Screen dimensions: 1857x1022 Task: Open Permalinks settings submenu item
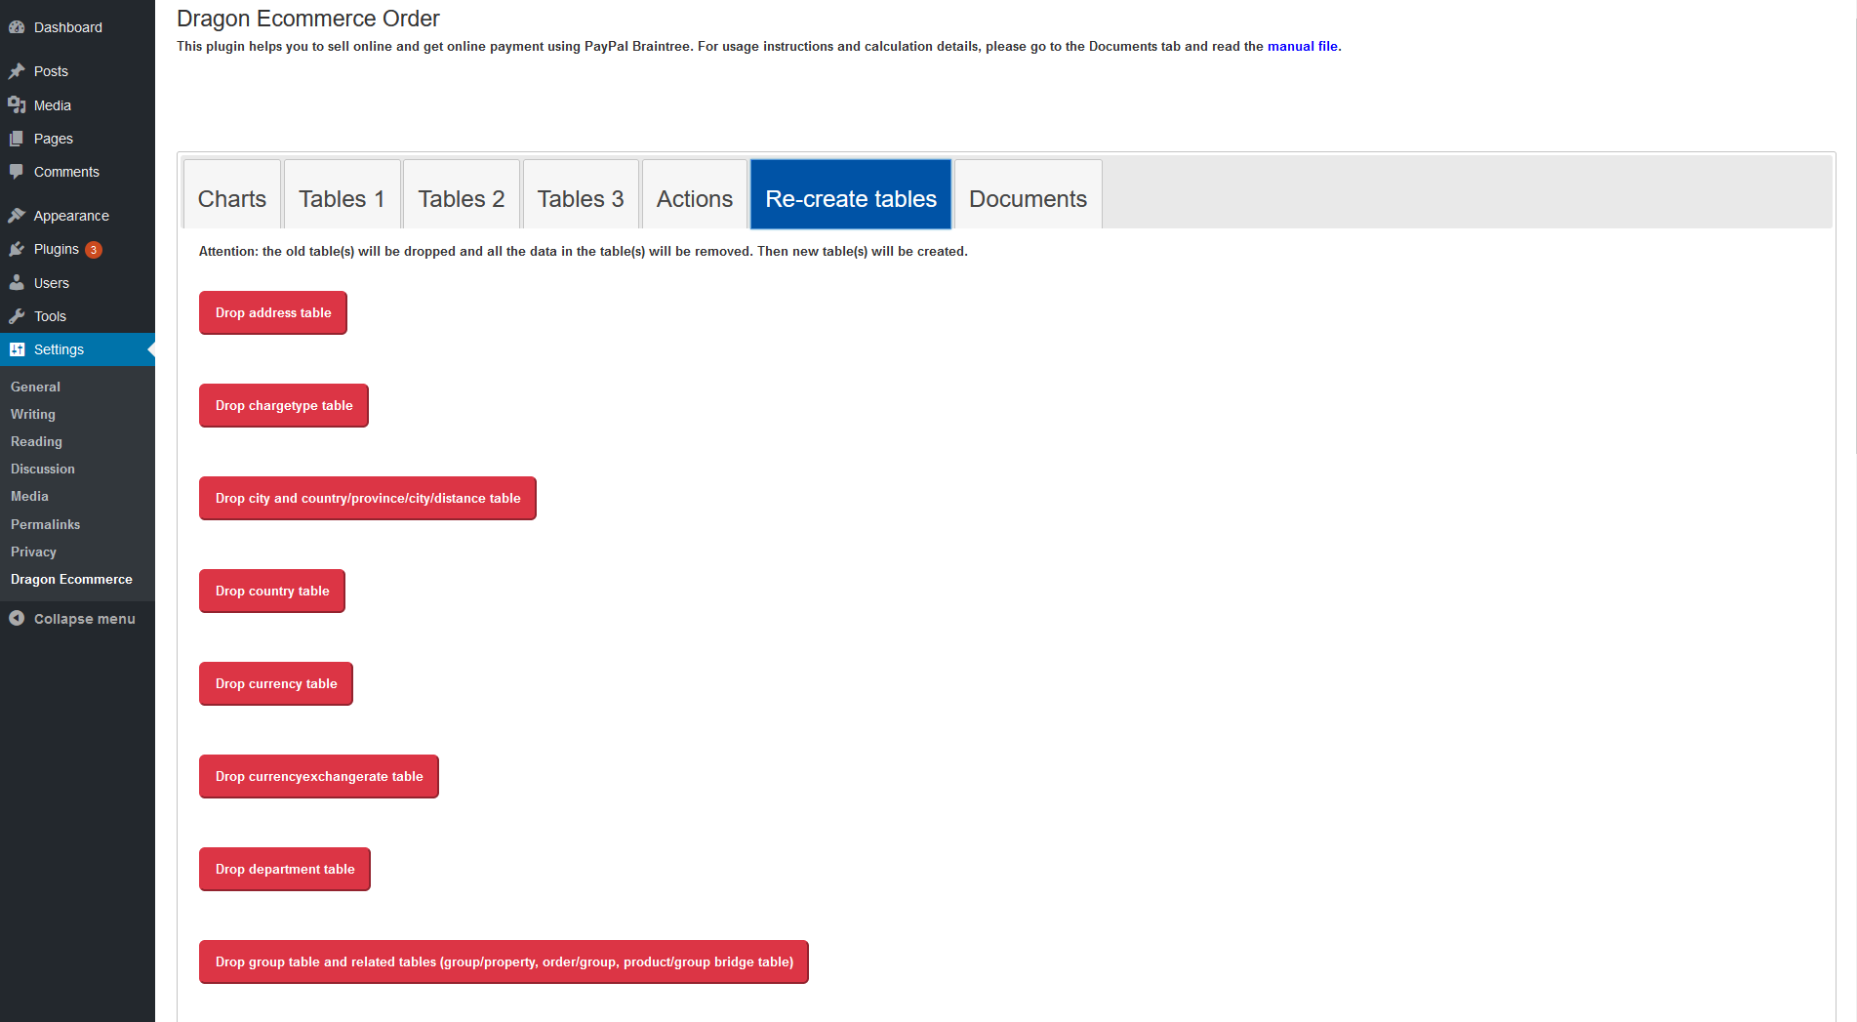coord(46,524)
